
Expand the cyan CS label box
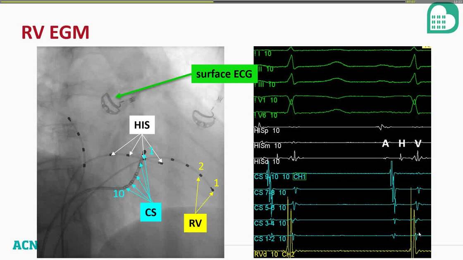click(x=150, y=213)
